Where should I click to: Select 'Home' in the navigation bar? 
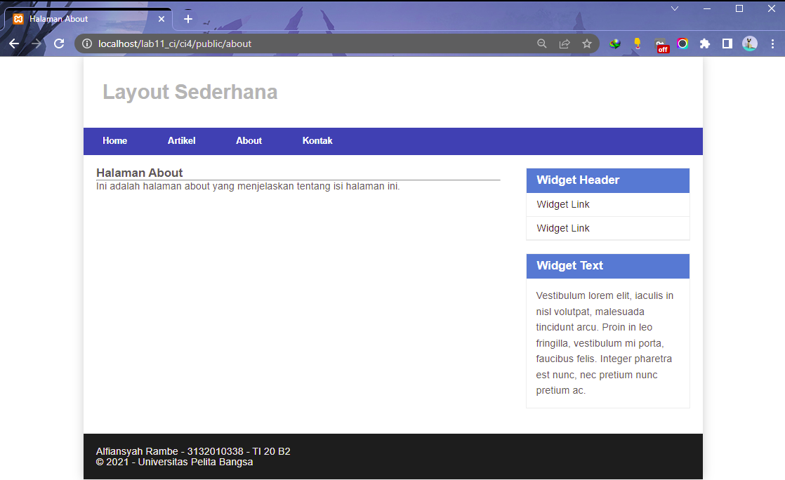(x=114, y=140)
